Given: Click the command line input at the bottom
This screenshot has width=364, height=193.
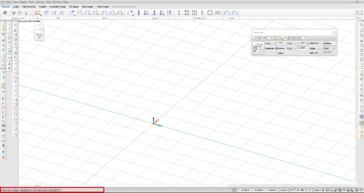Looking at the screenshot, I should coord(83,190).
